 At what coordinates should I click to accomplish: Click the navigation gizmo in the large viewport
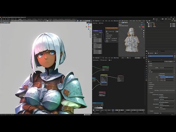click(89, 27)
